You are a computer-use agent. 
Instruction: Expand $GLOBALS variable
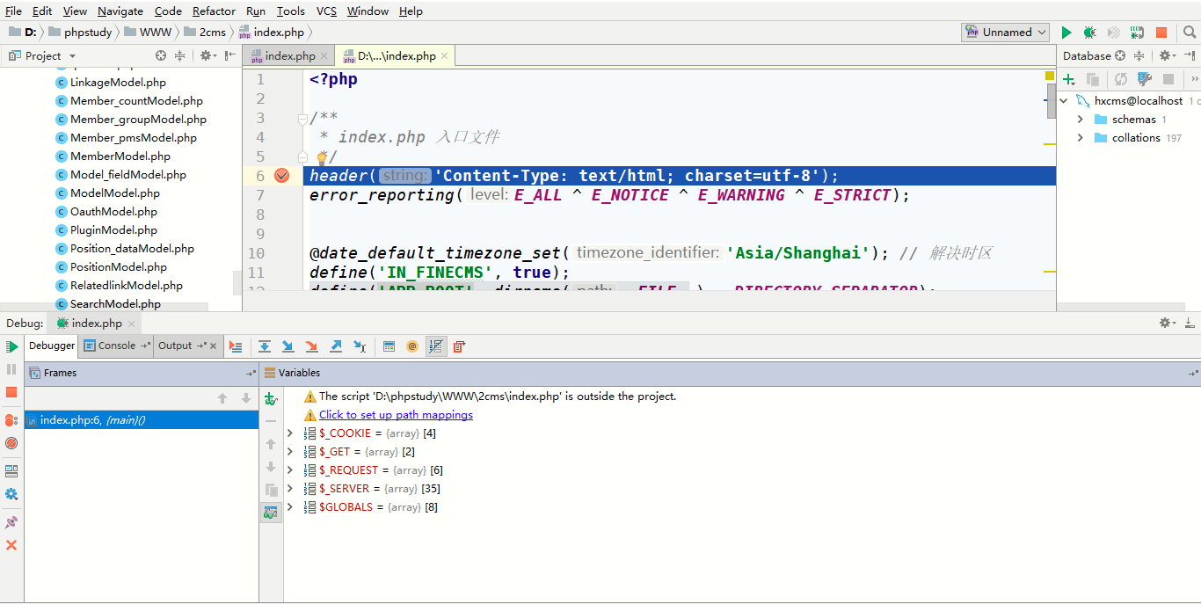coord(290,507)
